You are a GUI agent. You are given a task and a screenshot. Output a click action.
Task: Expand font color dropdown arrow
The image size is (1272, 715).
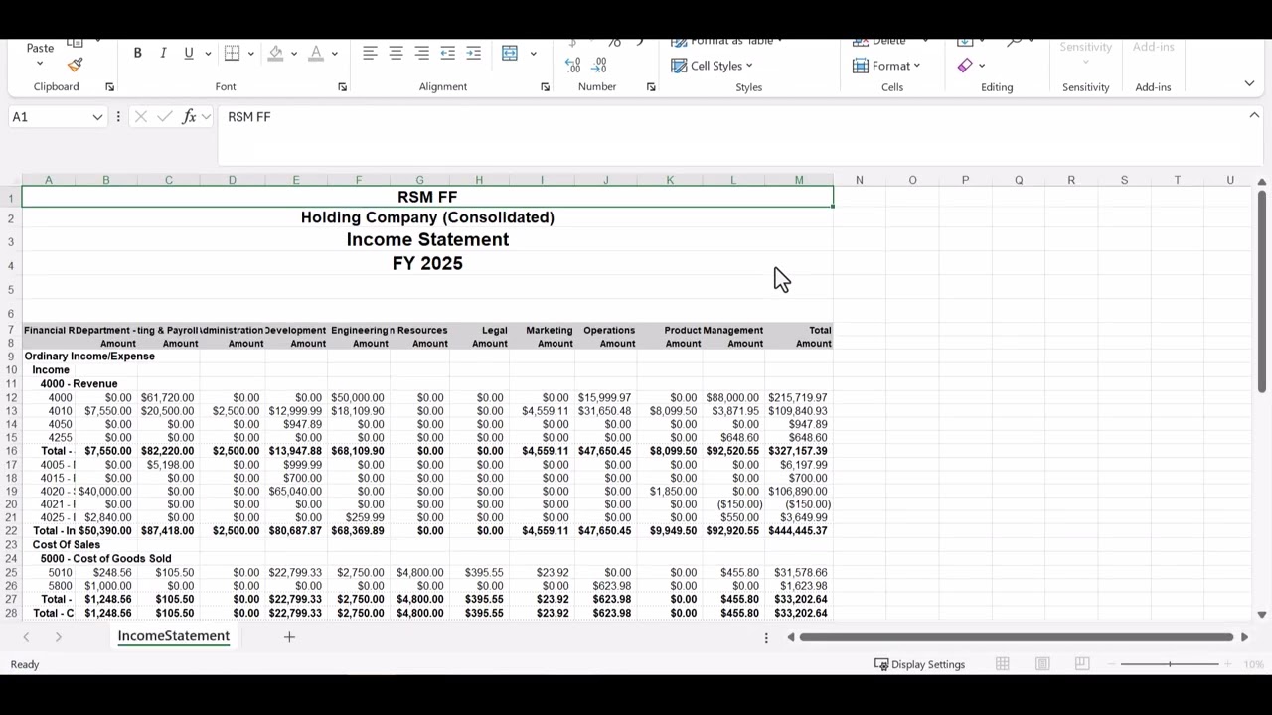tap(334, 54)
